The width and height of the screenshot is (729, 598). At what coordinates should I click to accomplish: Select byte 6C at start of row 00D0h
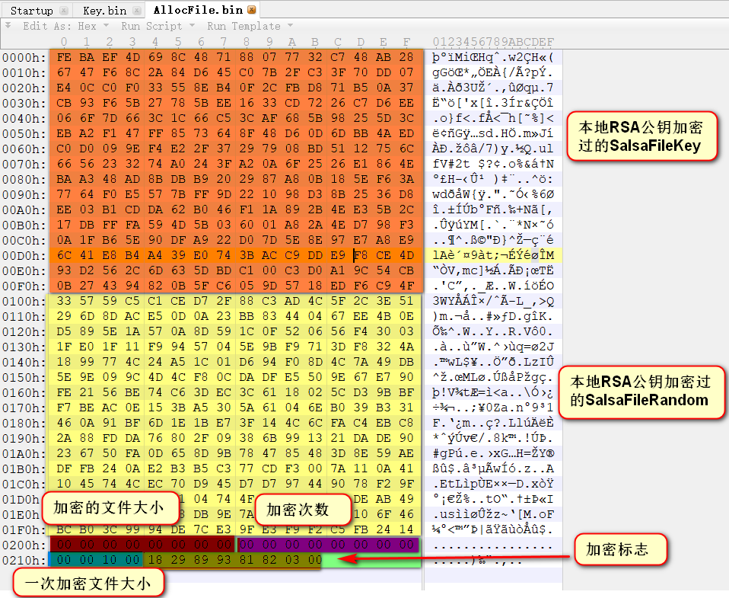pyautogui.click(x=64, y=255)
